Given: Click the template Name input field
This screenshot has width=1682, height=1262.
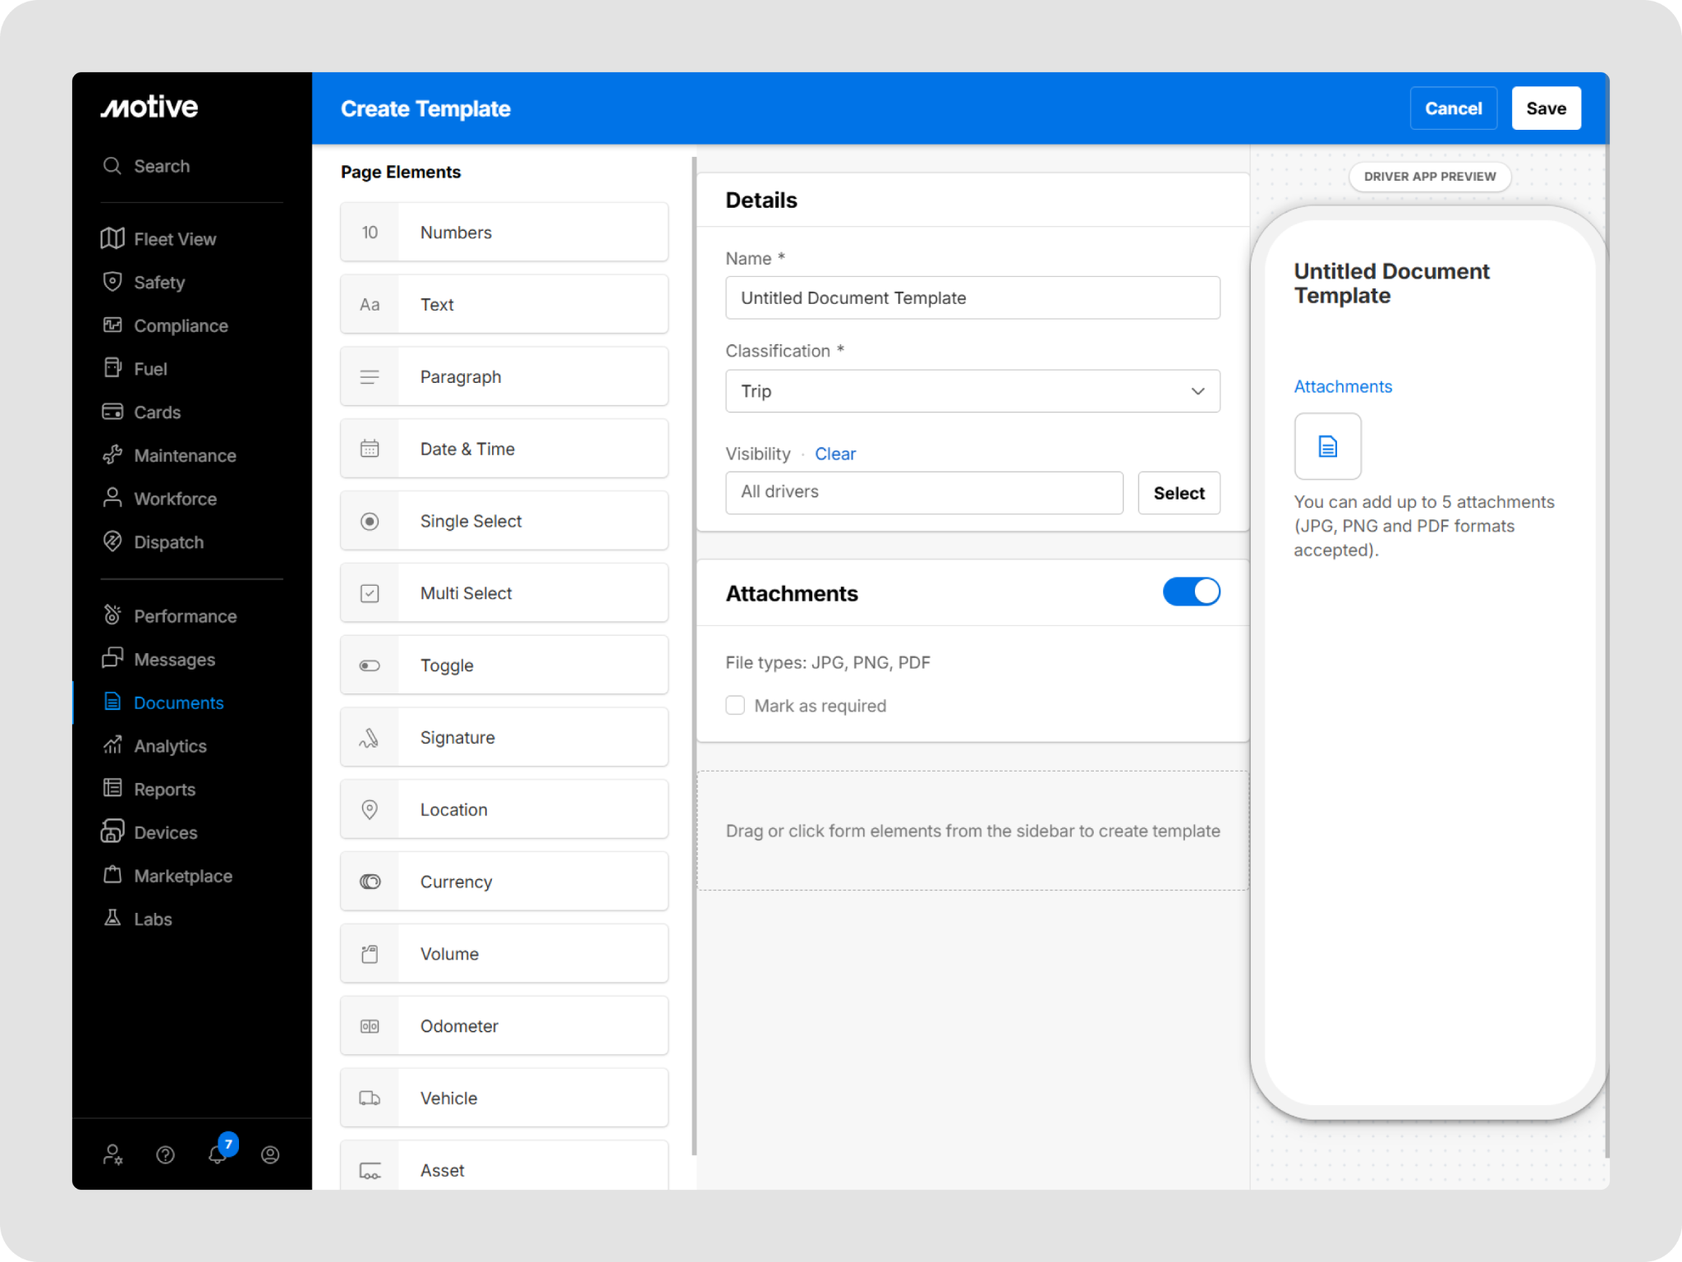Looking at the screenshot, I should pos(972,297).
